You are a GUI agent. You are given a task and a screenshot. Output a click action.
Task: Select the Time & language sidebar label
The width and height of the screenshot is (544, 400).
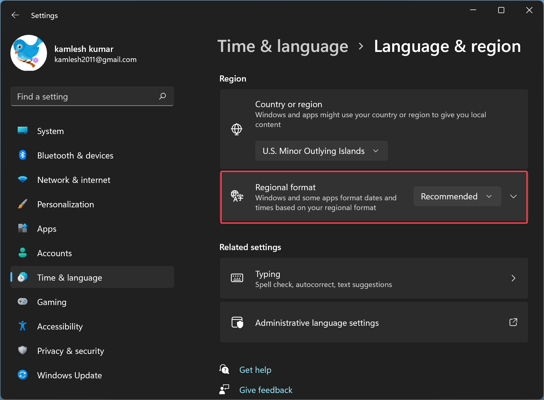[x=70, y=278]
